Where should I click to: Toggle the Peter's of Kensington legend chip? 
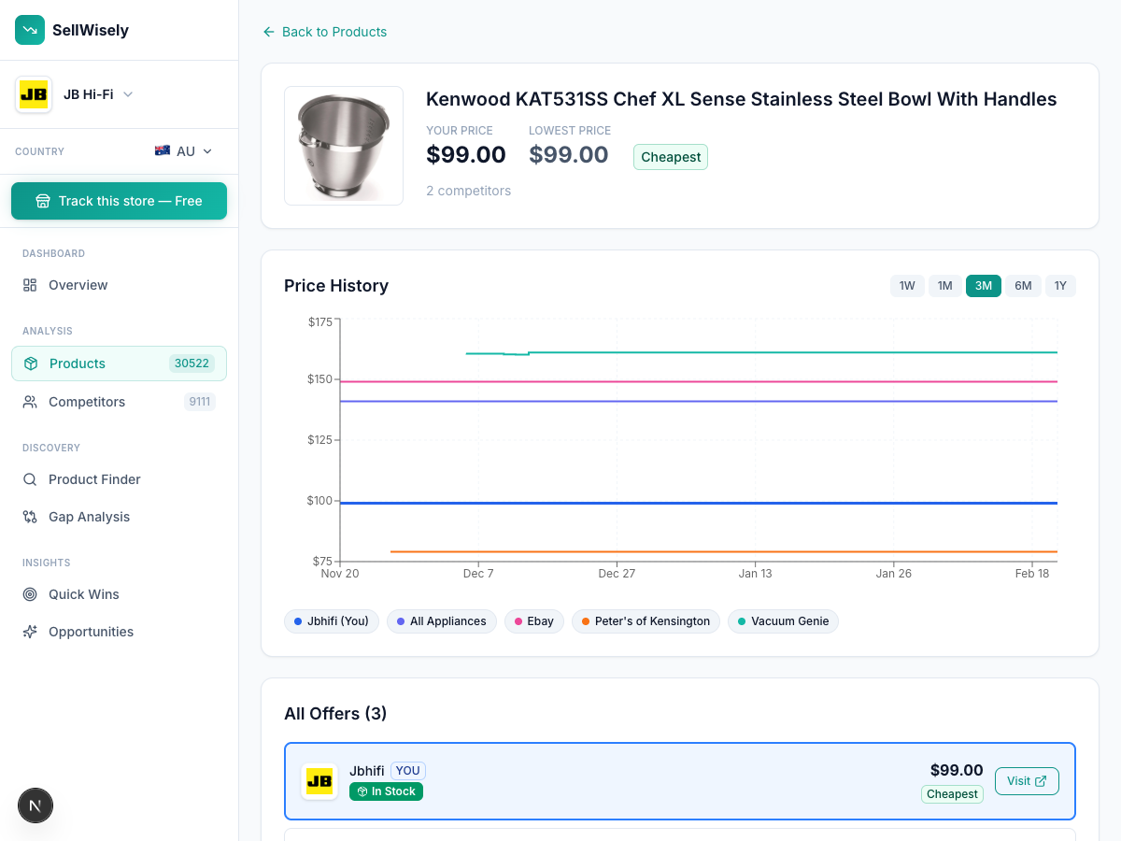point(645,621)
